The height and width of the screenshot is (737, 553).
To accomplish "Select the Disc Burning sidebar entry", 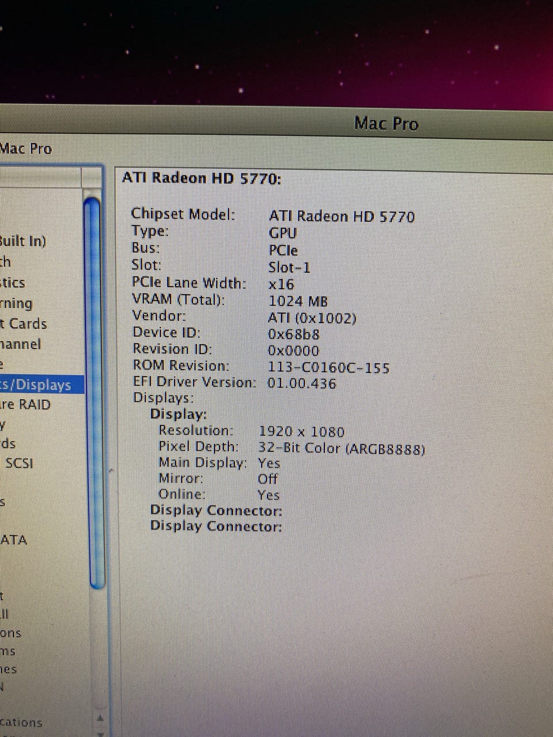I will pyautogui.click(x=17, y=303).
